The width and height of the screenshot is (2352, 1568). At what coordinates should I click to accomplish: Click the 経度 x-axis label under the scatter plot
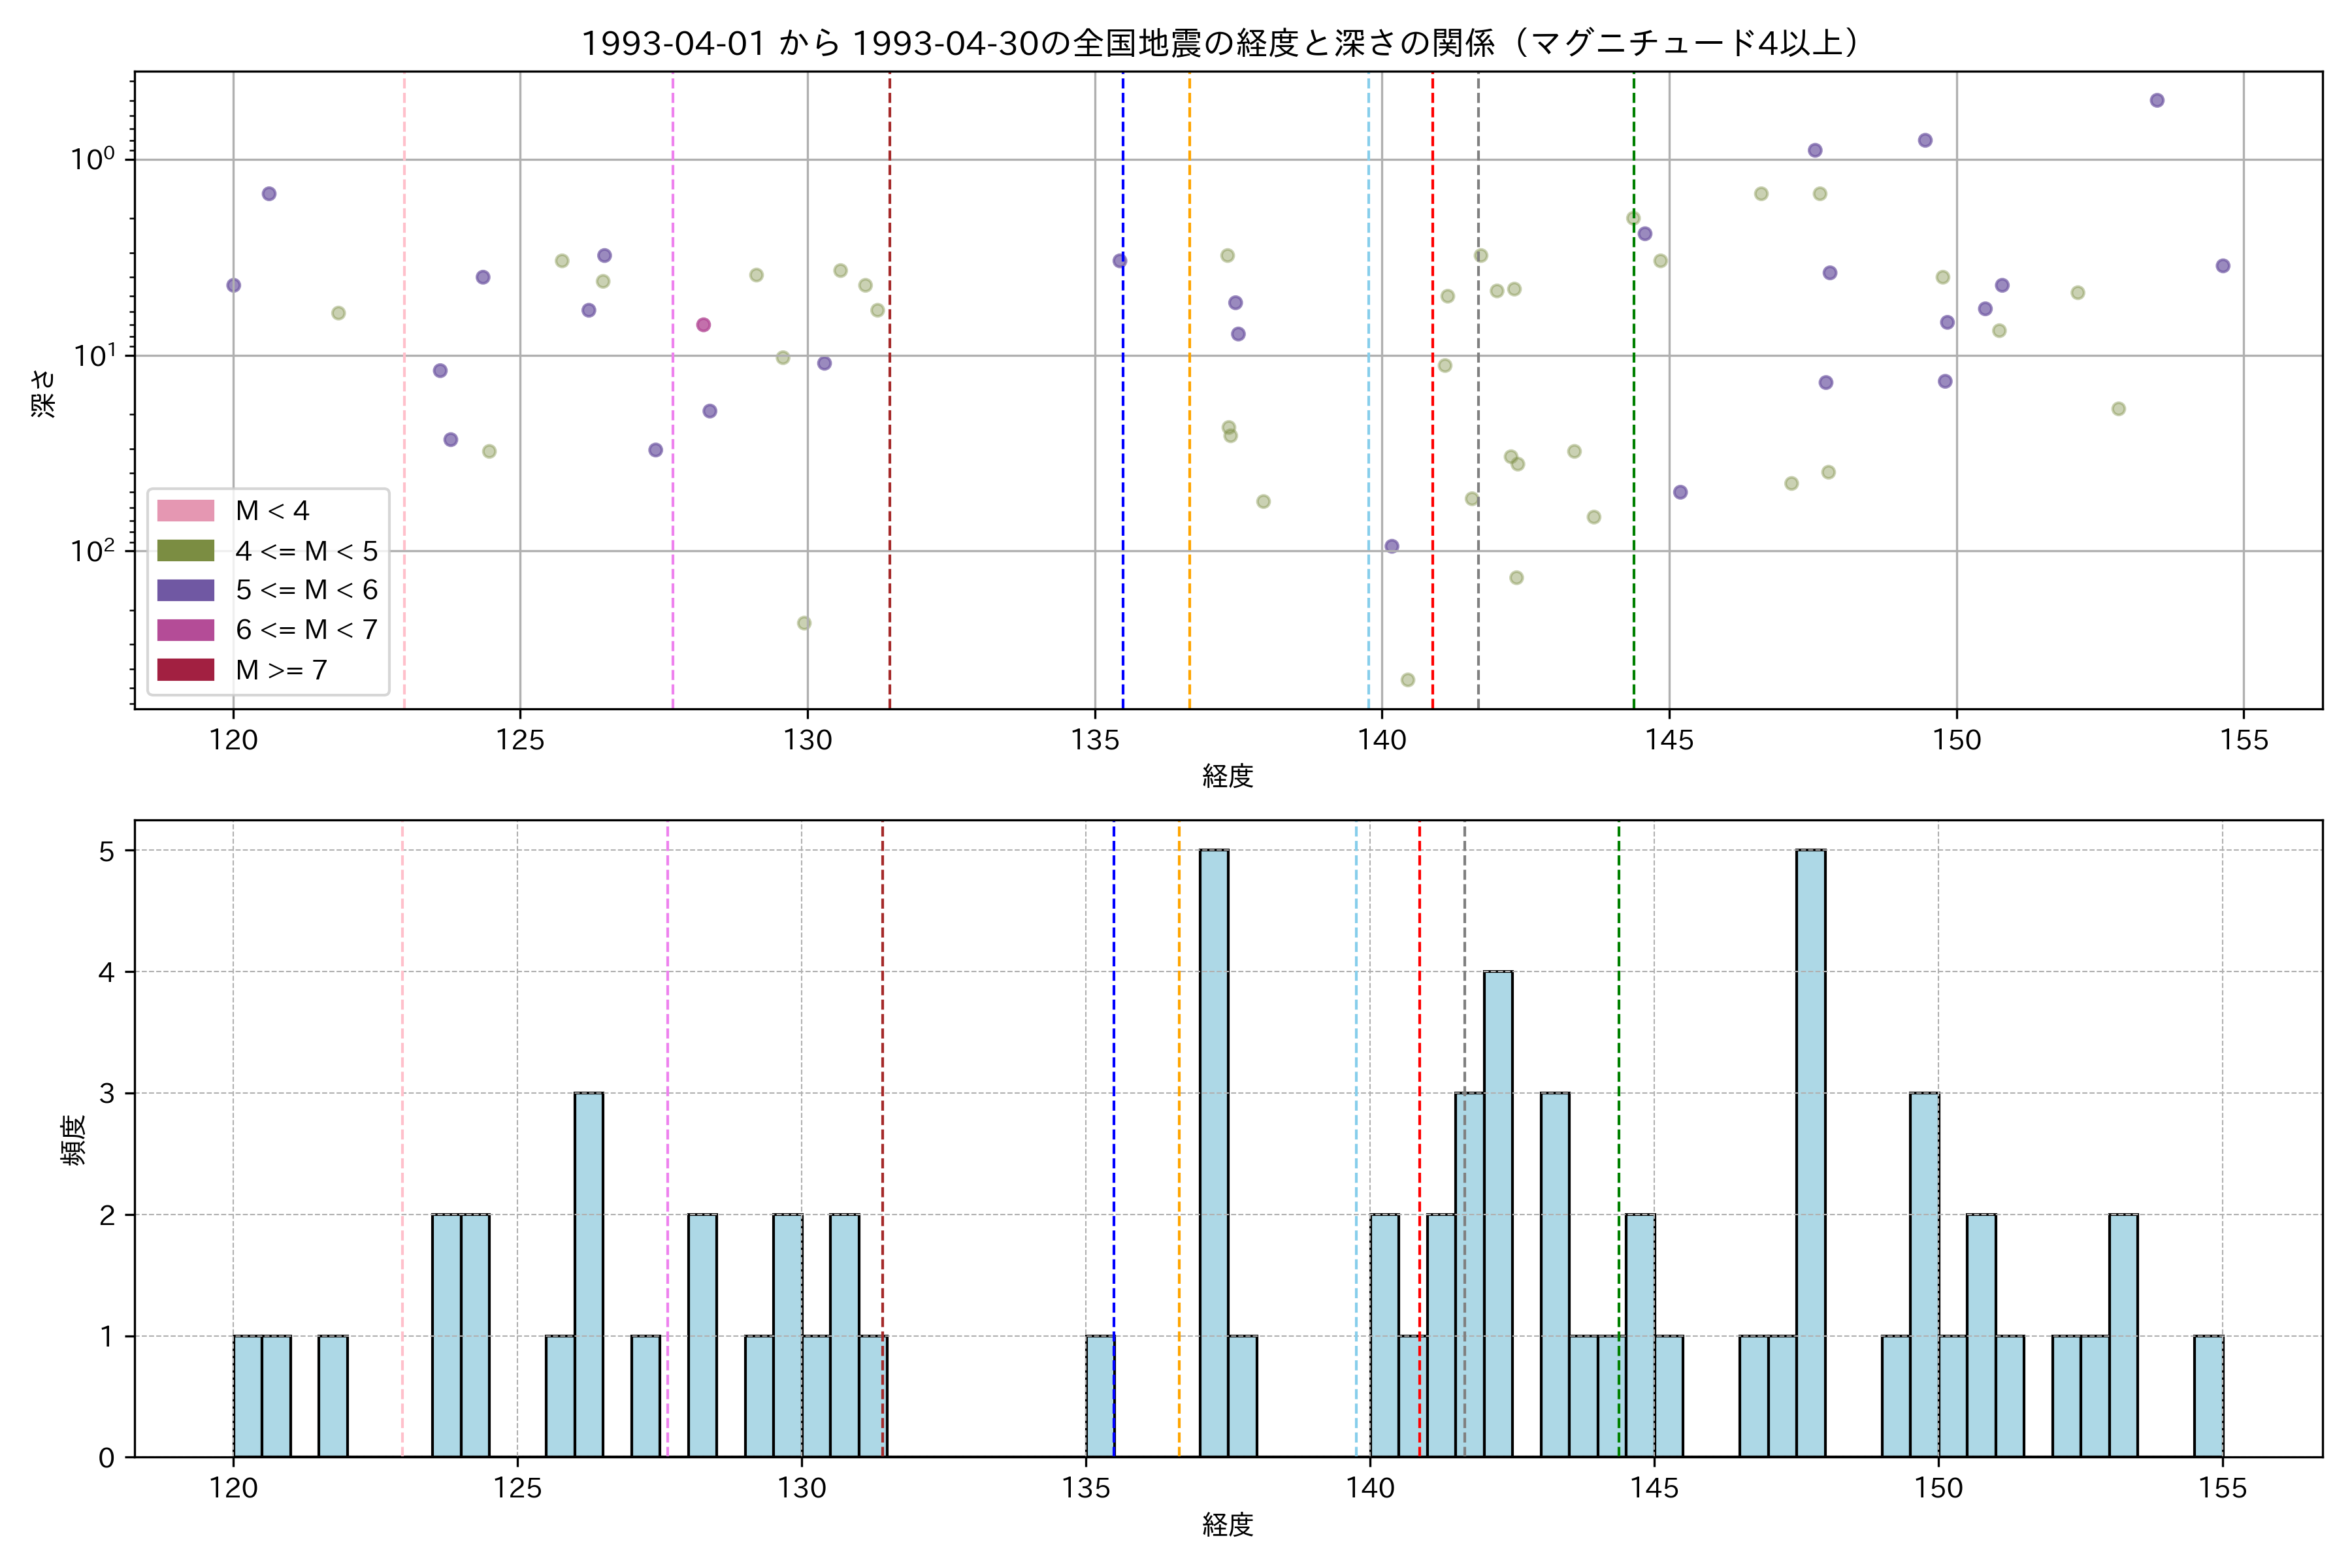[1228, 776]
